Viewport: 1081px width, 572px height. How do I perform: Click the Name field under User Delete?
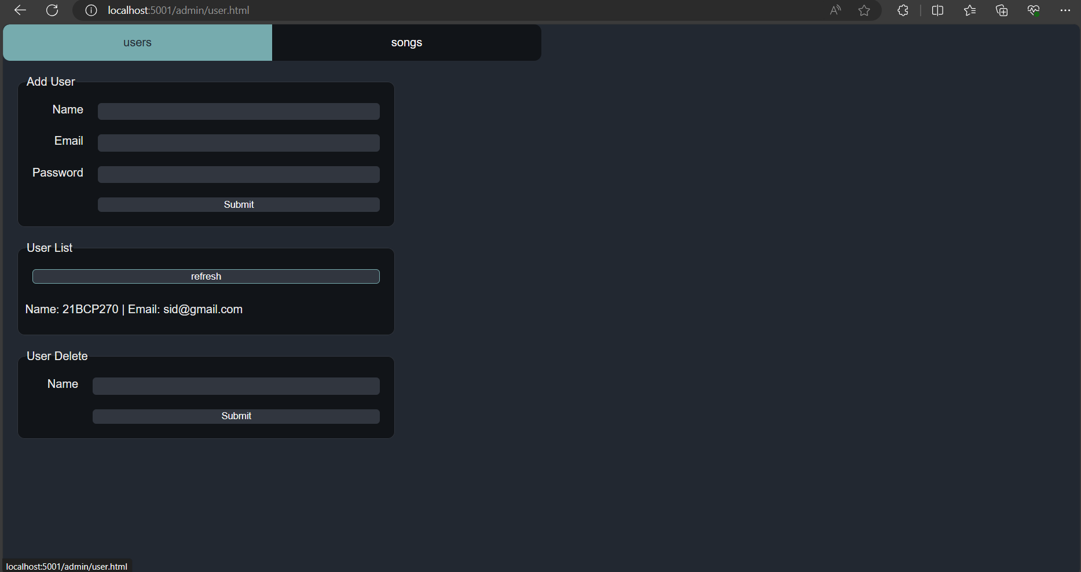(x=235, y=386)
